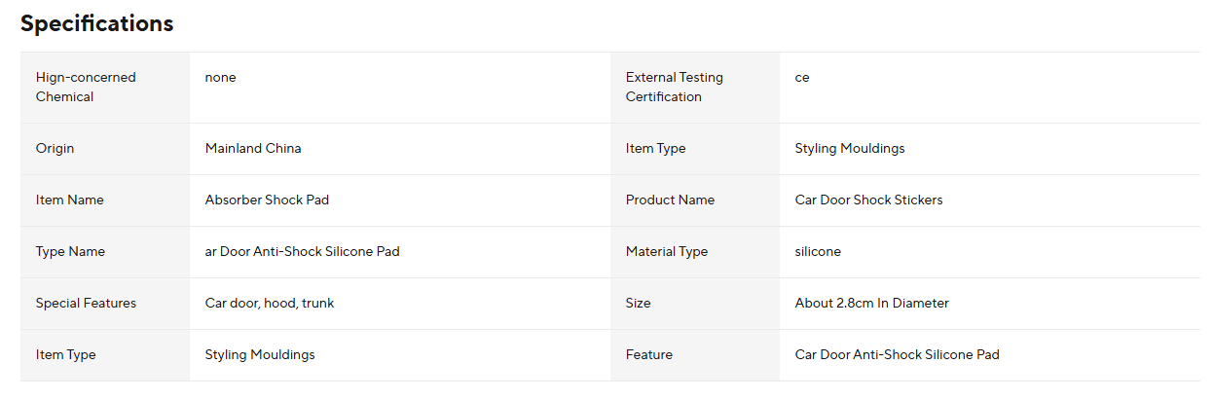Viewport: 1213px width, 400px height.
Task: Click the Material Type label
Action: 667,252
